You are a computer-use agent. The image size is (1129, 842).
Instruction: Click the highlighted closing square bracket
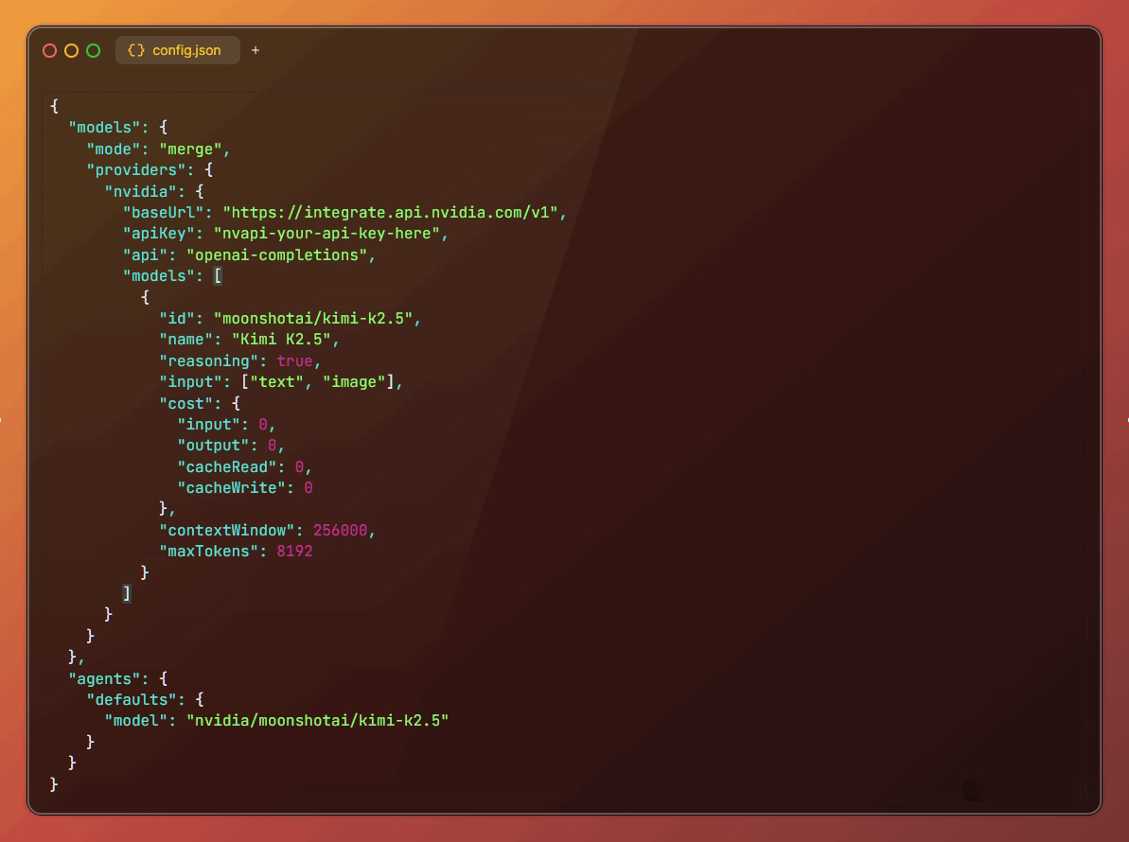127,593
